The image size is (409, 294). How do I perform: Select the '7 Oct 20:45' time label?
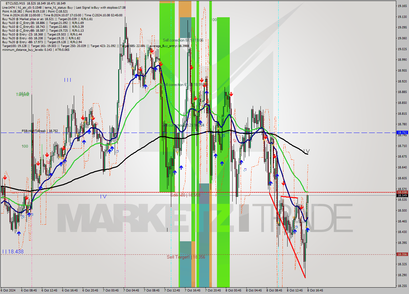213,290
